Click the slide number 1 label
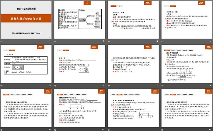The width and height of the screenshot is (213, 131). 50,41
